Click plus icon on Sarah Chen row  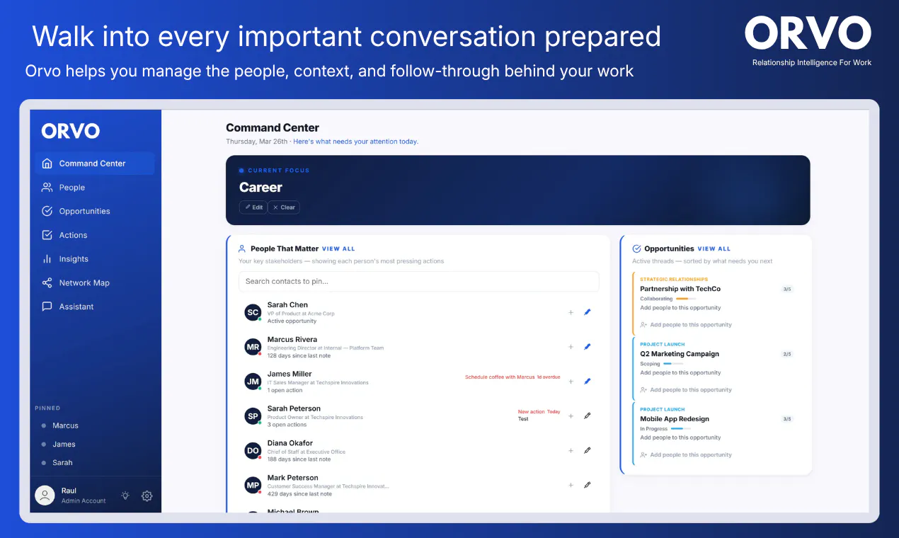point(571,312)
